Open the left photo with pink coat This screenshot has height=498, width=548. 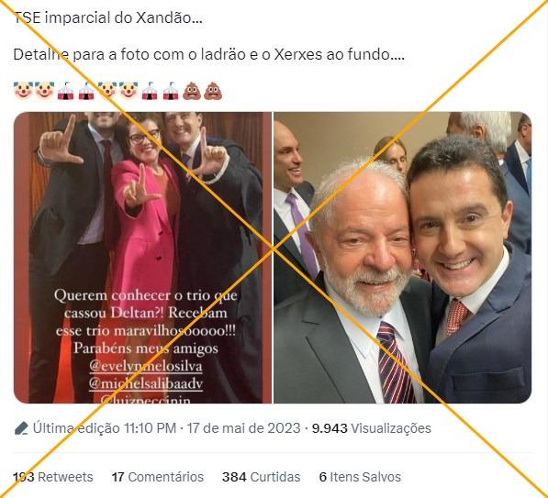pos(142,258)
